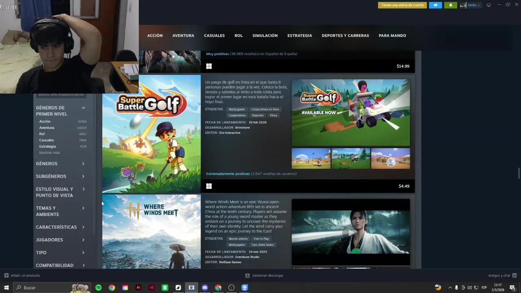Click the tarito profile avatar
The image size is (521, 293).
pos(463,5)
